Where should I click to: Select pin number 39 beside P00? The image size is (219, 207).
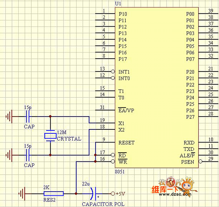click(x=211, y=11)
